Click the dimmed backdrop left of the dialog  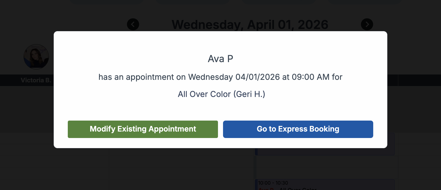point(27,112)
